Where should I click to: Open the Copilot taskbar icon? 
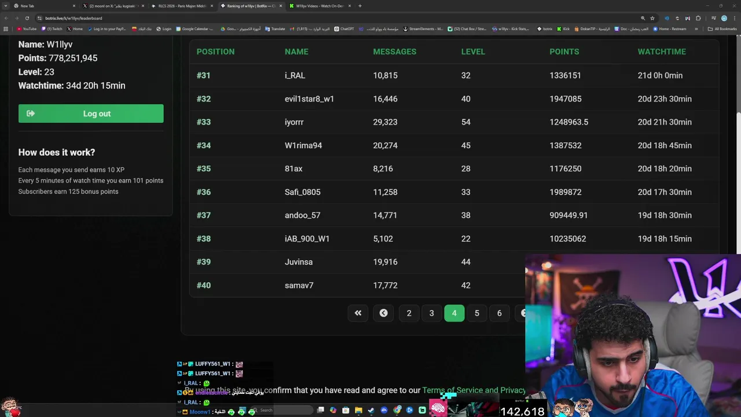tap(333, 410)
